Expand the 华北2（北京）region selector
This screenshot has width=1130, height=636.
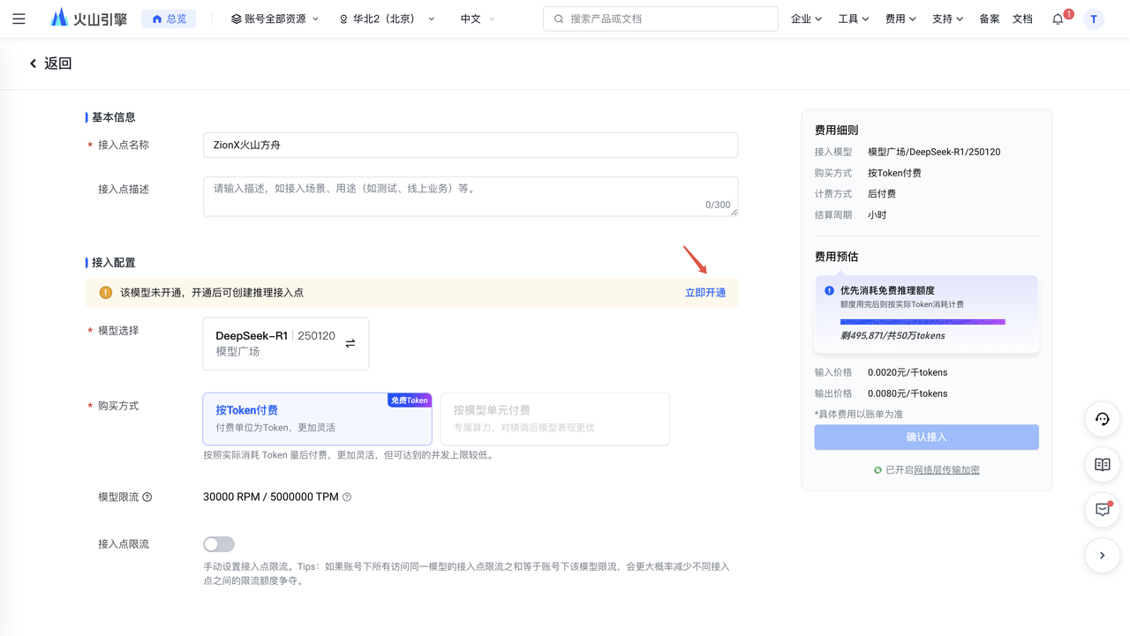pos(387,19)
